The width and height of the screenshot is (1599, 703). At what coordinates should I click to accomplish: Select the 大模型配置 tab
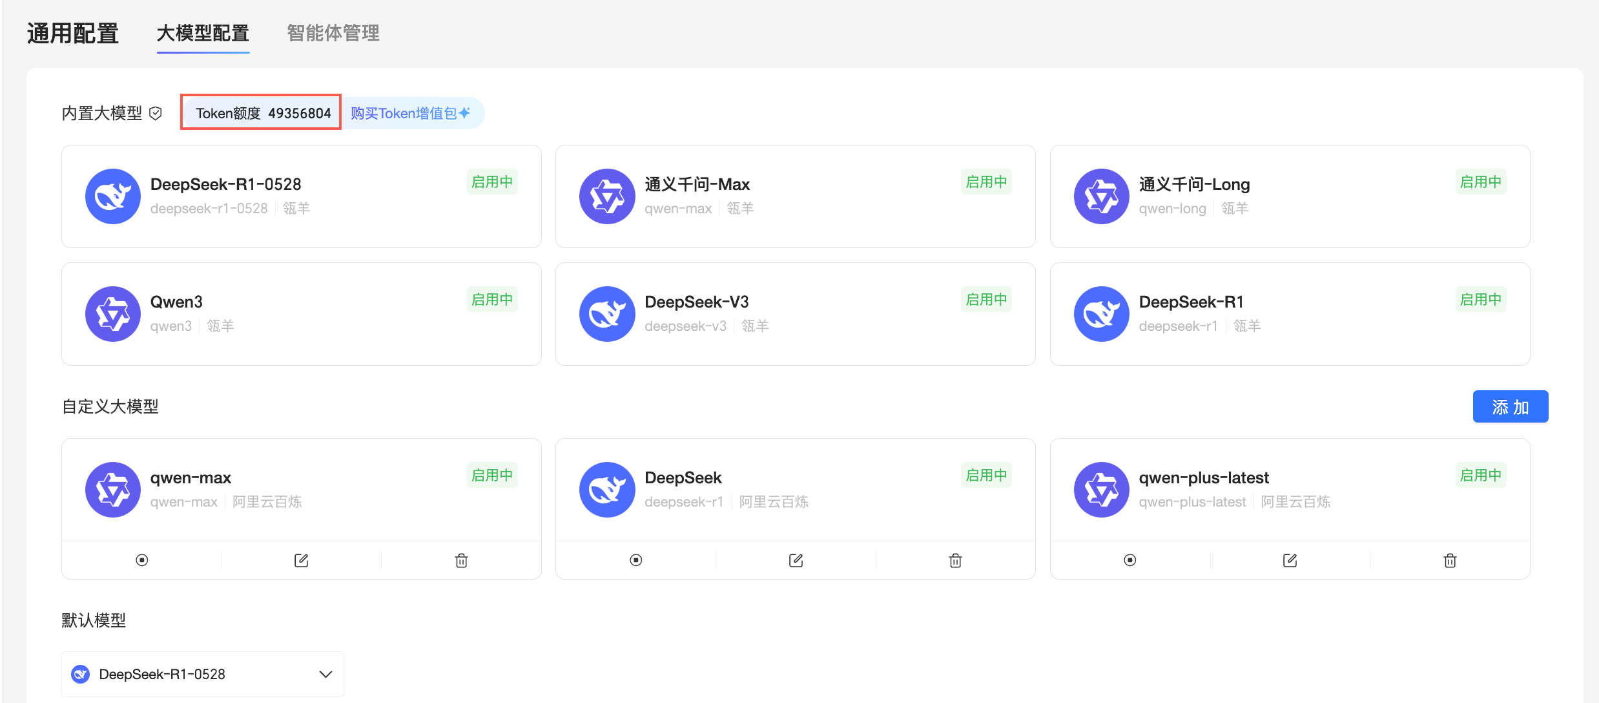[x=203, y=33]
